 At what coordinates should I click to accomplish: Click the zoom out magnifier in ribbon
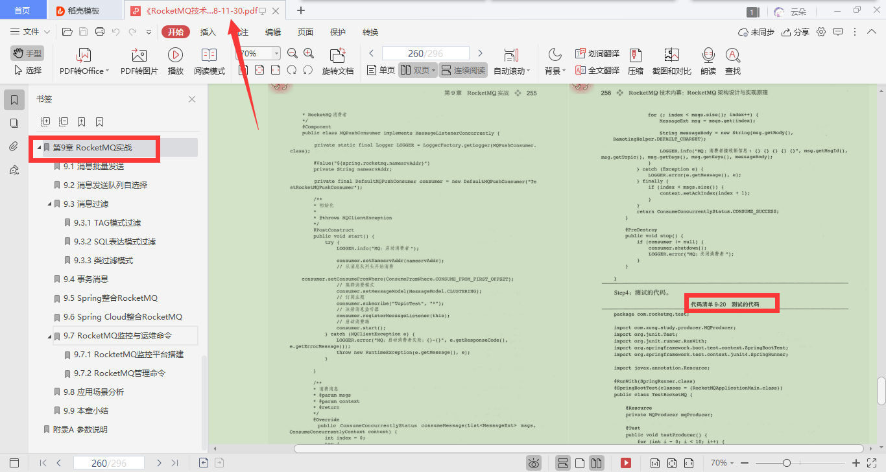[x=293, y=54]
